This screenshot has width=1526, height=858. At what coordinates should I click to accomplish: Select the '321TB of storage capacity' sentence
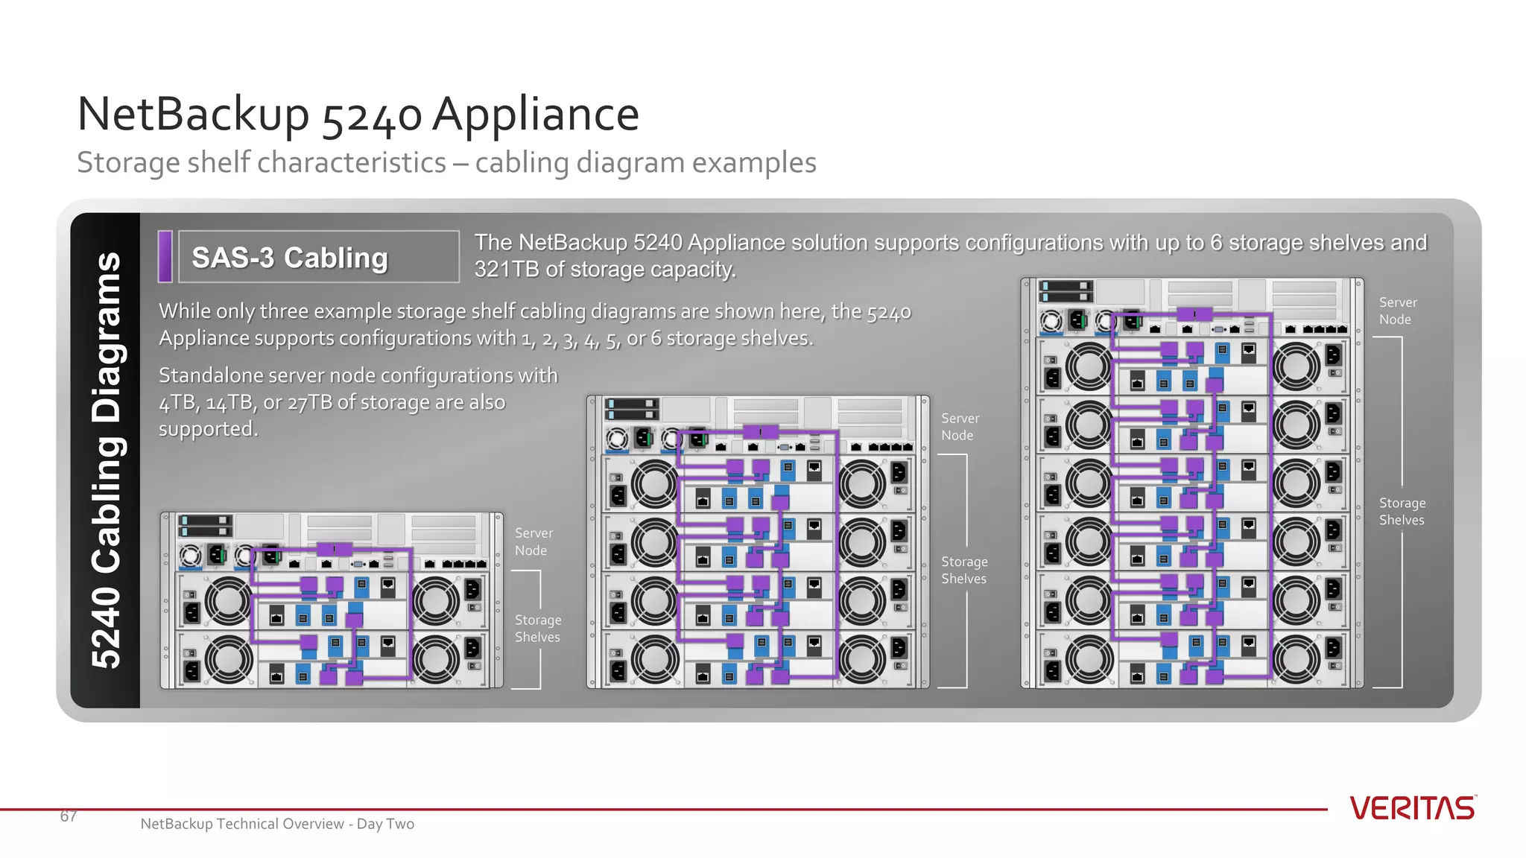tap(951, 255)
